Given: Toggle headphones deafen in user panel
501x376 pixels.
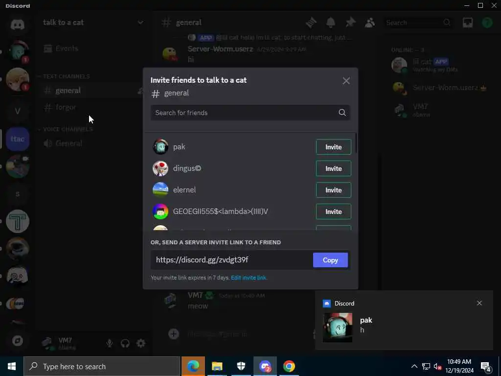Looking at the screenshot, I should tap(125, 343).
